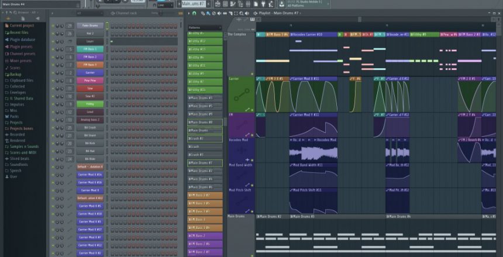Open the Playlist window from top toolbar
Viewport: 503px width, 257px height.
click(x=218, y=4)
